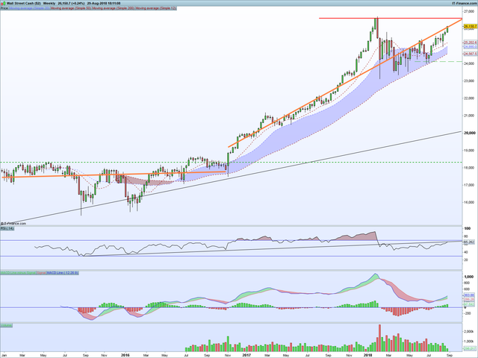Click the '29-Aug-2018' timestamp in title bar

(96, 3)
